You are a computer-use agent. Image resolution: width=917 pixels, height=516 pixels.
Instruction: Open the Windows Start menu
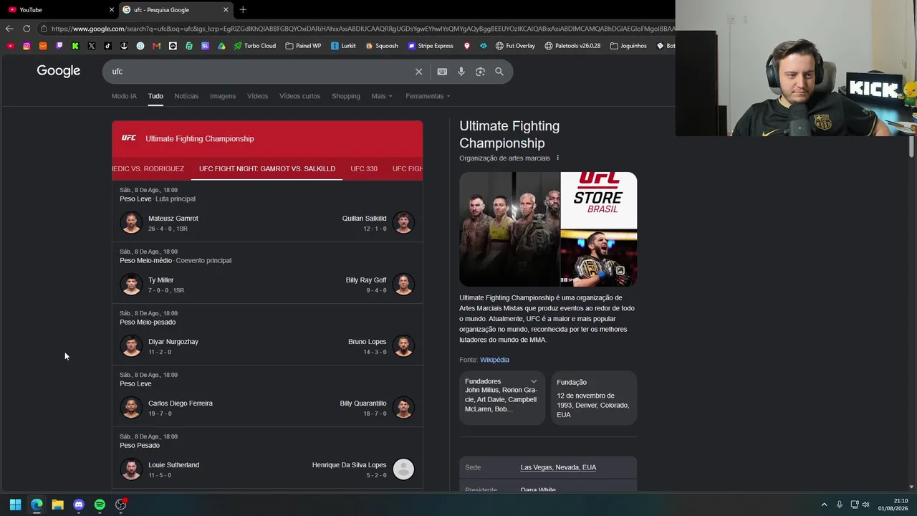[15, 505]
